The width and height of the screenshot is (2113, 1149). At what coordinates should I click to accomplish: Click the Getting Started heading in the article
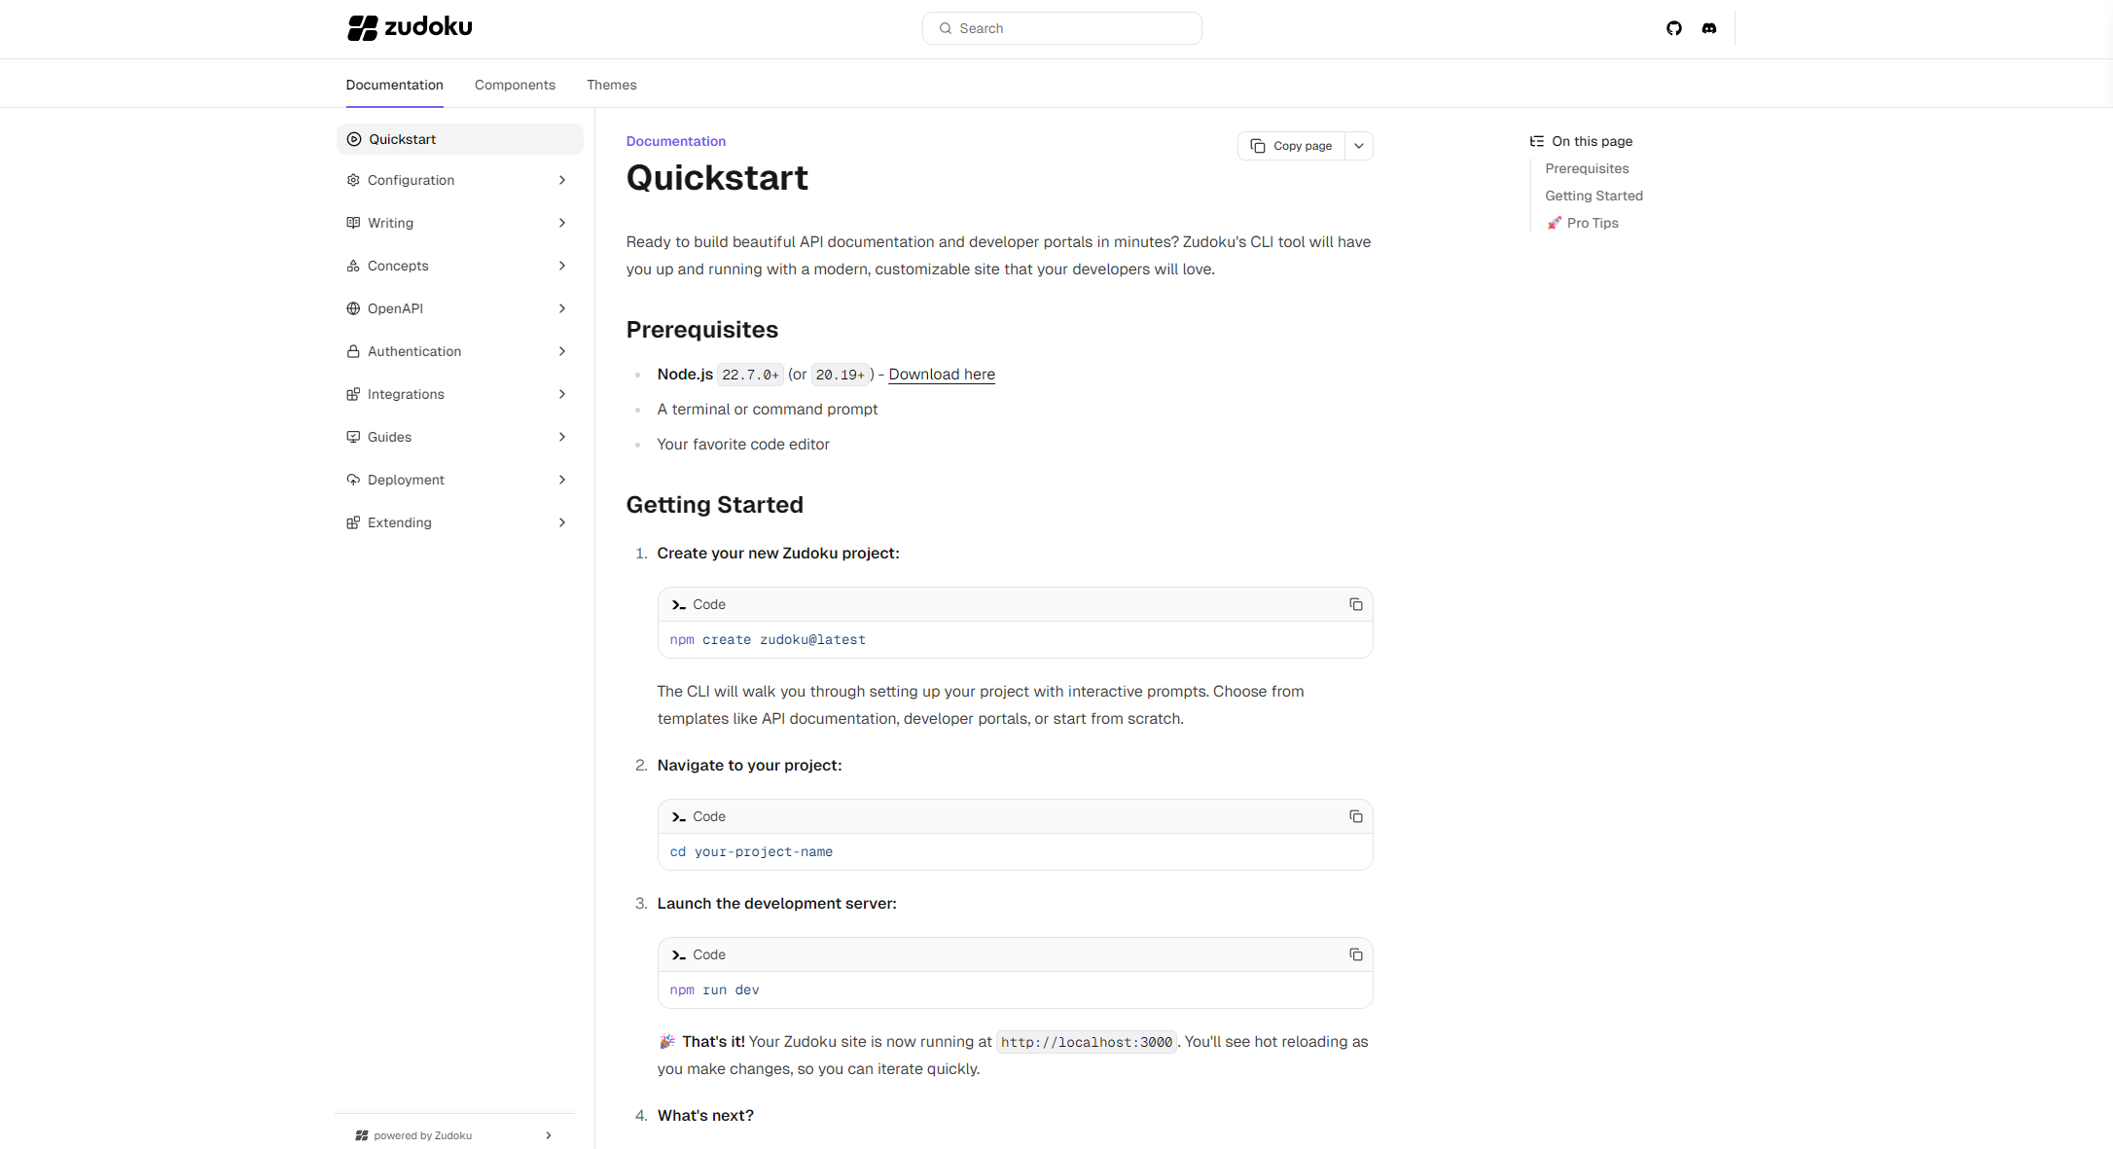click(714, 505)
